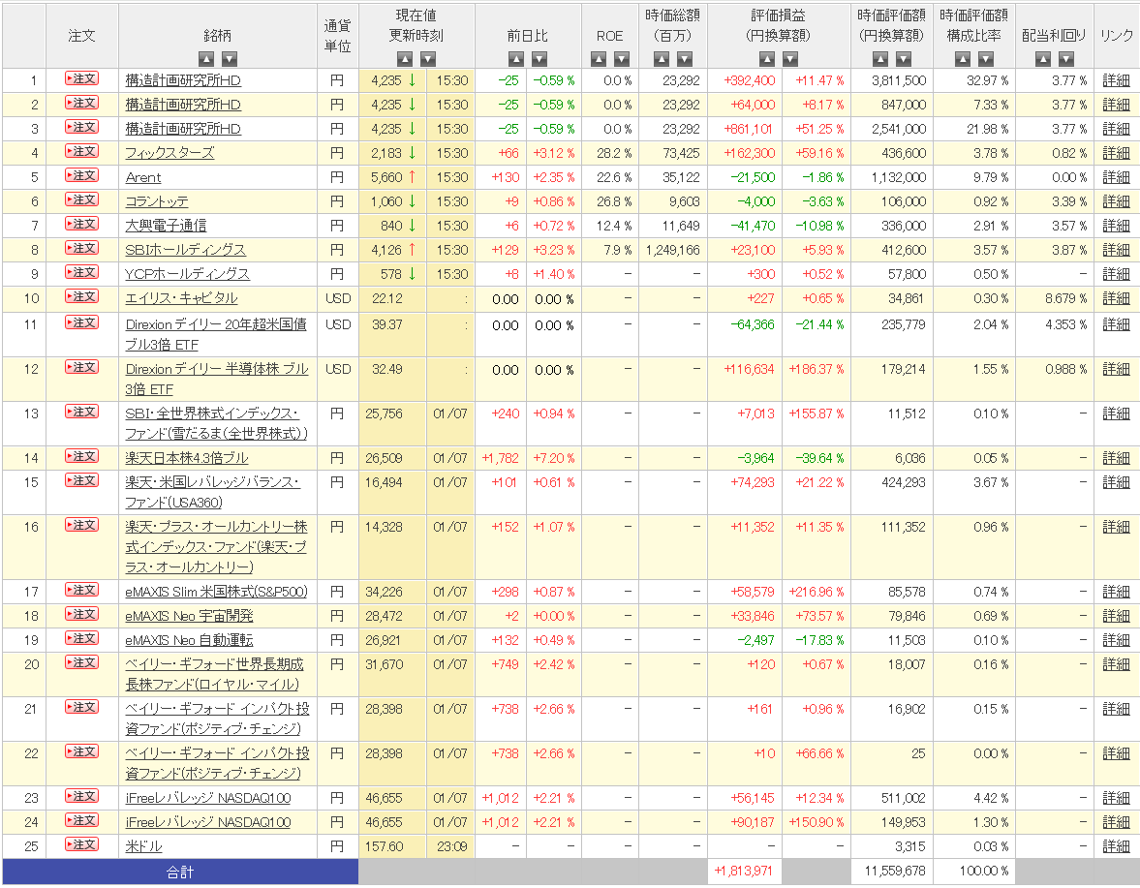Select total 時価評価額 value 11,559,678
Image resolution: width=1140 pixels, height=888 pixels.
coord(895,871)
